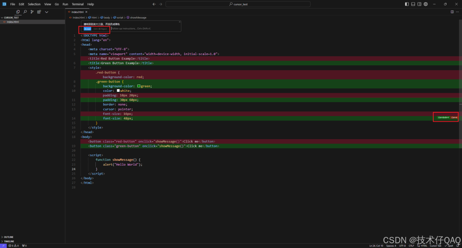This screenshot has width=462, height=248.
Task: Toggle the bottom panel layout icon
Action: coord(413,4)
